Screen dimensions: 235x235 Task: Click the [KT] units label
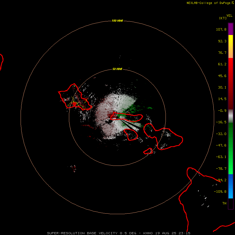coord(223,18)
